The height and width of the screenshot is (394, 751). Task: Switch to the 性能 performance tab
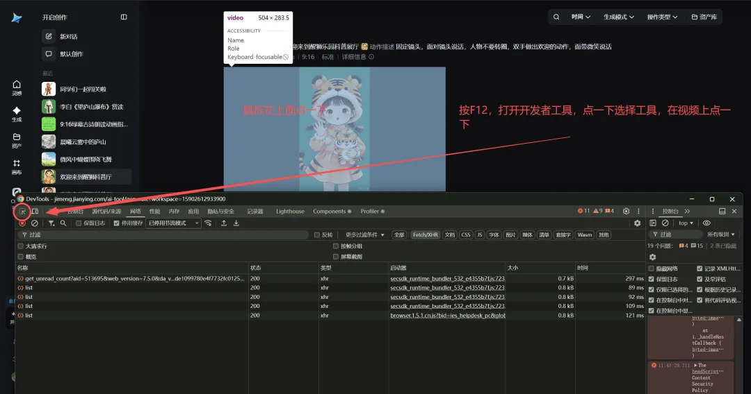click(154, 211)
